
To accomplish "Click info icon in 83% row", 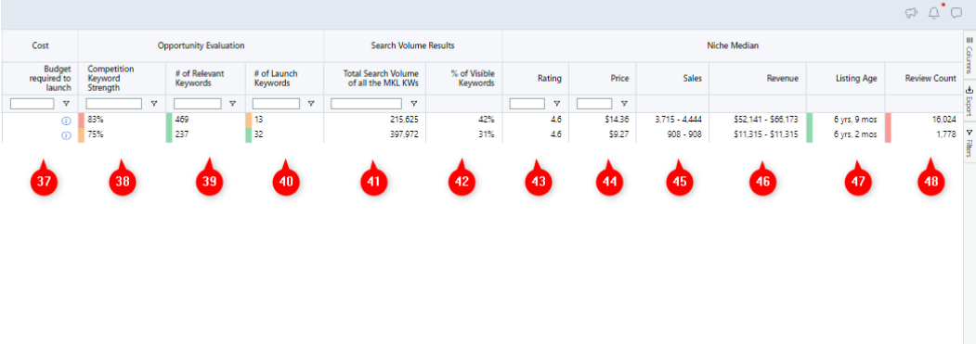I will (x=67, y=120).
